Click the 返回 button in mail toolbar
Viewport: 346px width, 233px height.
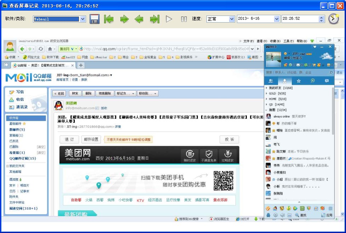click(x=59, y=94)
